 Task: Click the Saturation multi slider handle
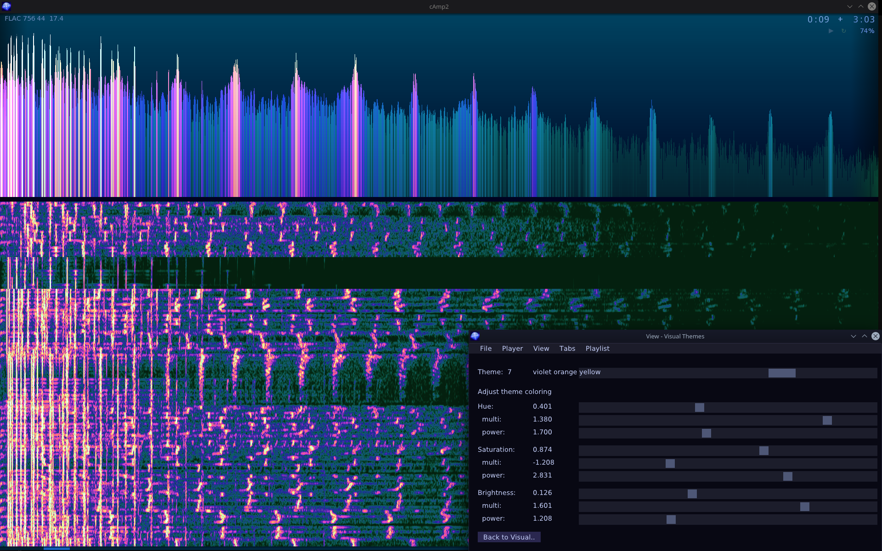[x=670, y=463]
